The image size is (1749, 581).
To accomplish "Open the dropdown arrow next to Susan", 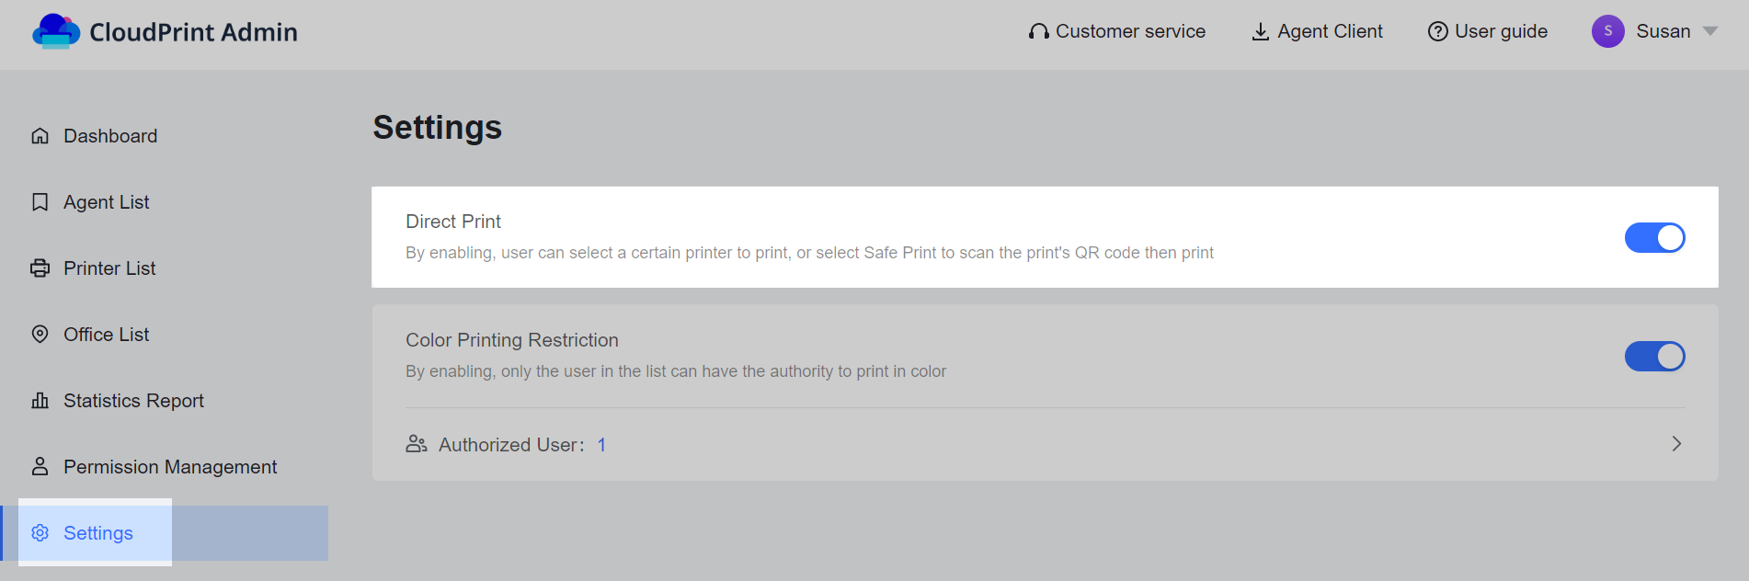I will pyautogui.click(x=1709, y=31).
